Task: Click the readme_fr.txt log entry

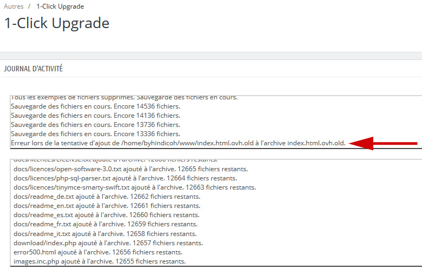Action: coord(106,224)
